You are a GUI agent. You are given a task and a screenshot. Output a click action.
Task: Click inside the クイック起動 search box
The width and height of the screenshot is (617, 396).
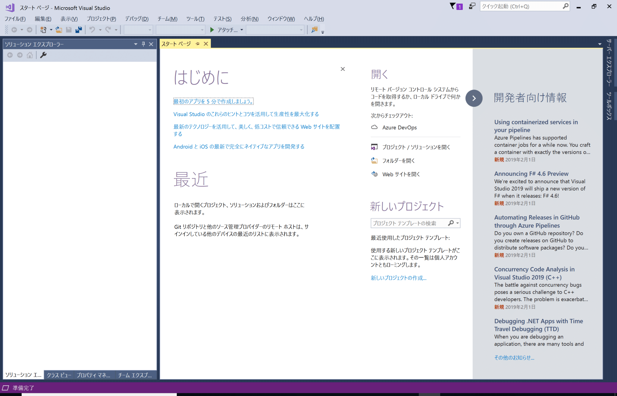[524, 6]
